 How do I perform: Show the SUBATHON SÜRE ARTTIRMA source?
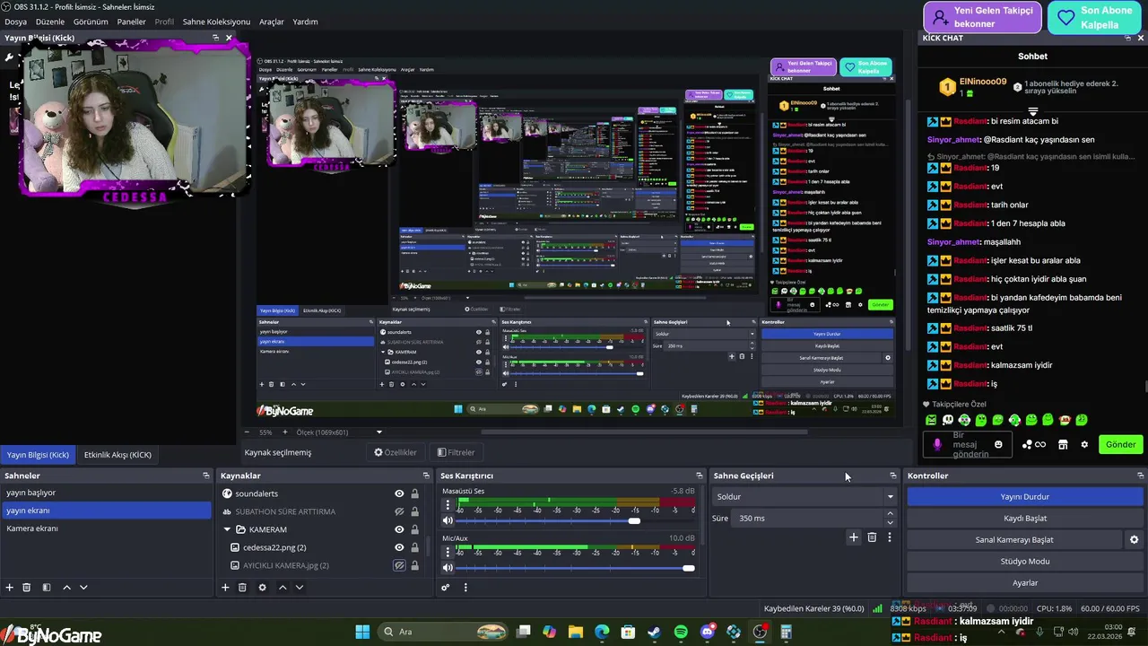(399, 511)
